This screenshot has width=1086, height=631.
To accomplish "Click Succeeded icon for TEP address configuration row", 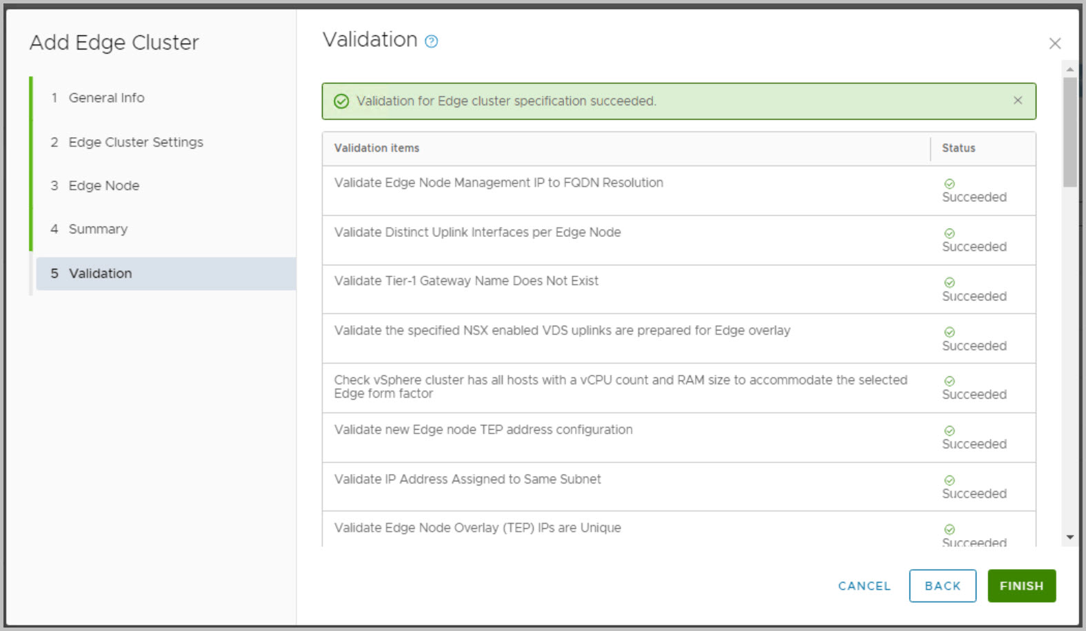I will pyautogui.click(x=949, y=431).
